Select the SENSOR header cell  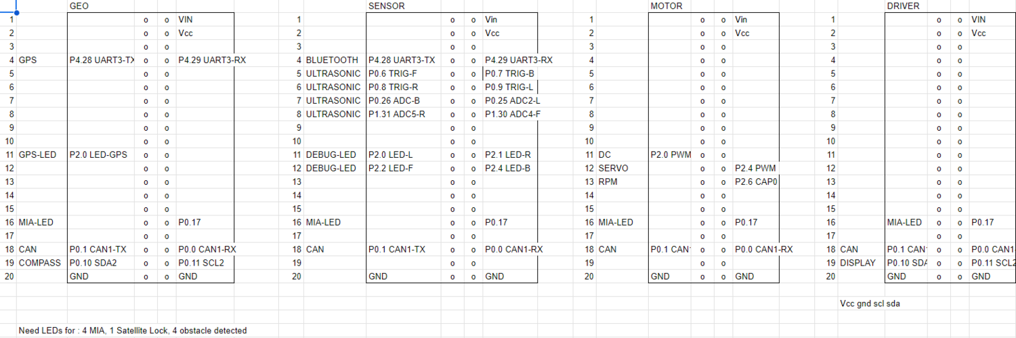tap(404, 6)
